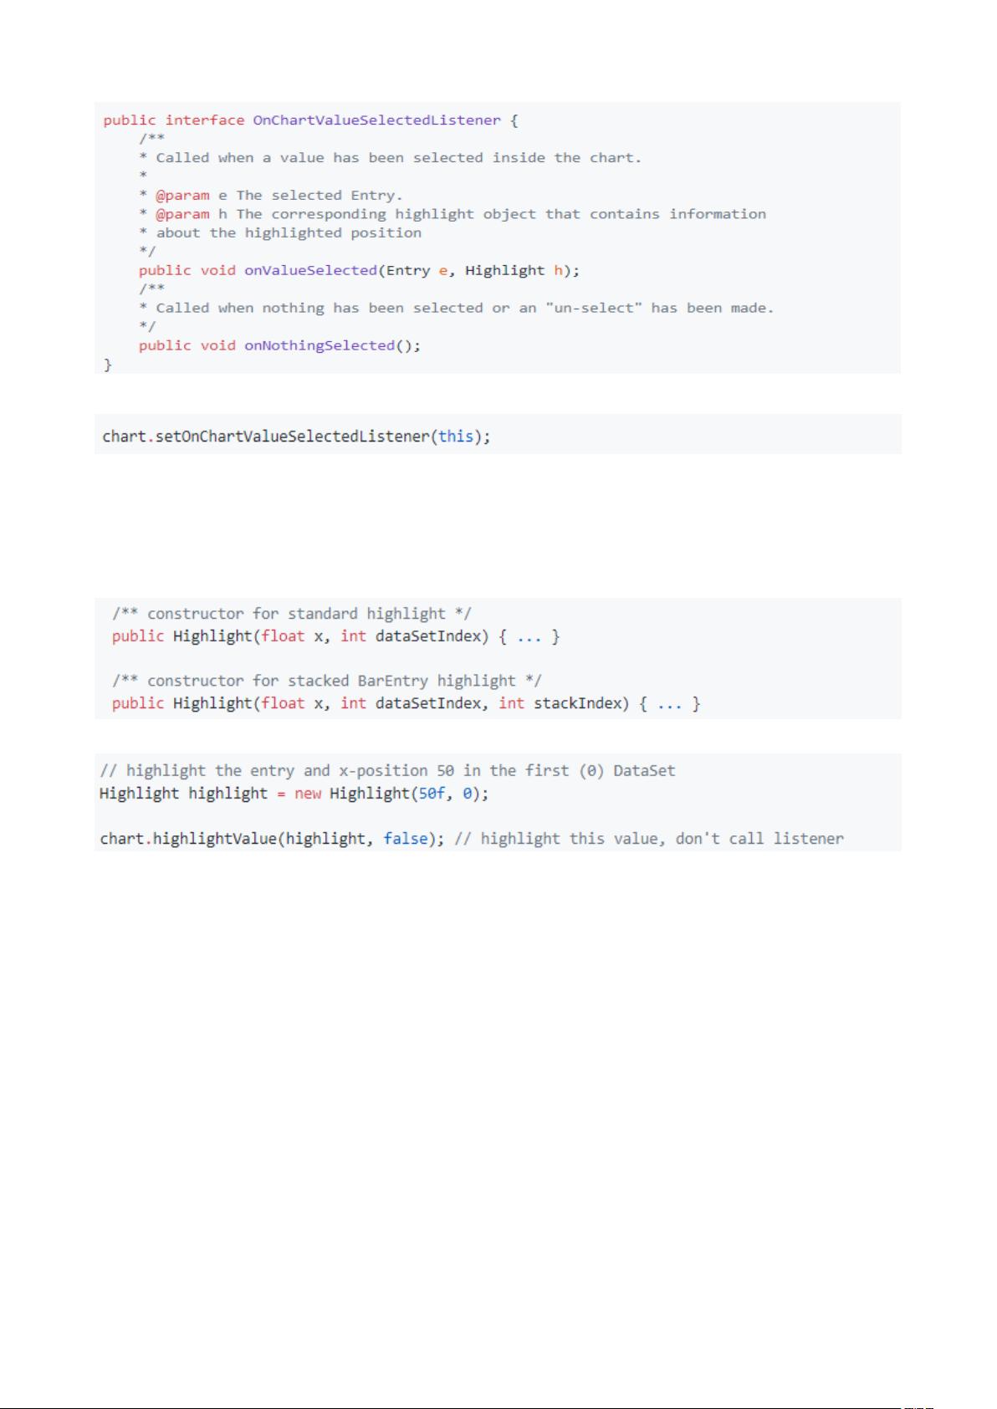Click the 'public Highlight(float x, int dataSetIndex)' line
The width and height of the screenshot is (997, 1409).
335,636
